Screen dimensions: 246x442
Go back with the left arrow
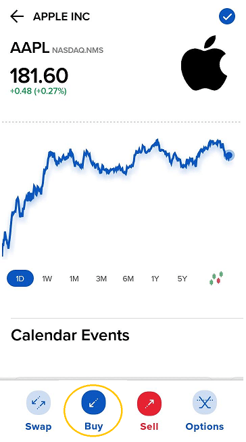[17, 17]
